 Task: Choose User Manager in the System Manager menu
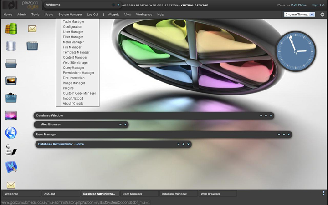[73, 32]
